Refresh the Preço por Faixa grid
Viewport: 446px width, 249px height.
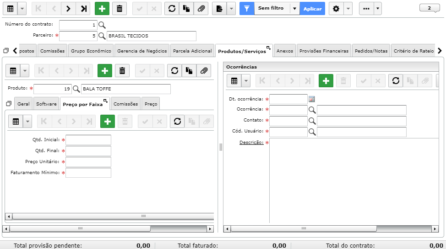(x=178, y=122)
